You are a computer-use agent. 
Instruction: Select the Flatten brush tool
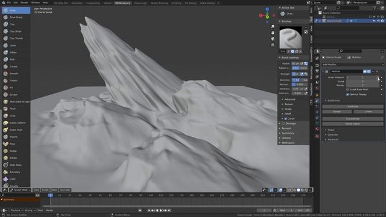click(16, 80)
